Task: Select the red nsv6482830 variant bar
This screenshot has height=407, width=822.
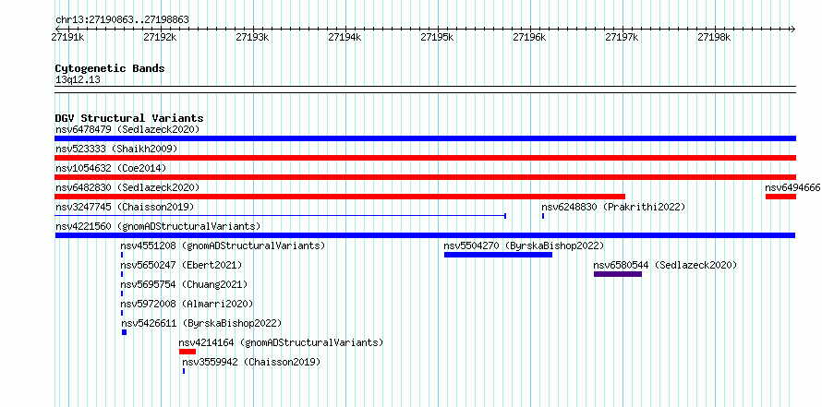Action: pos(340,197)
